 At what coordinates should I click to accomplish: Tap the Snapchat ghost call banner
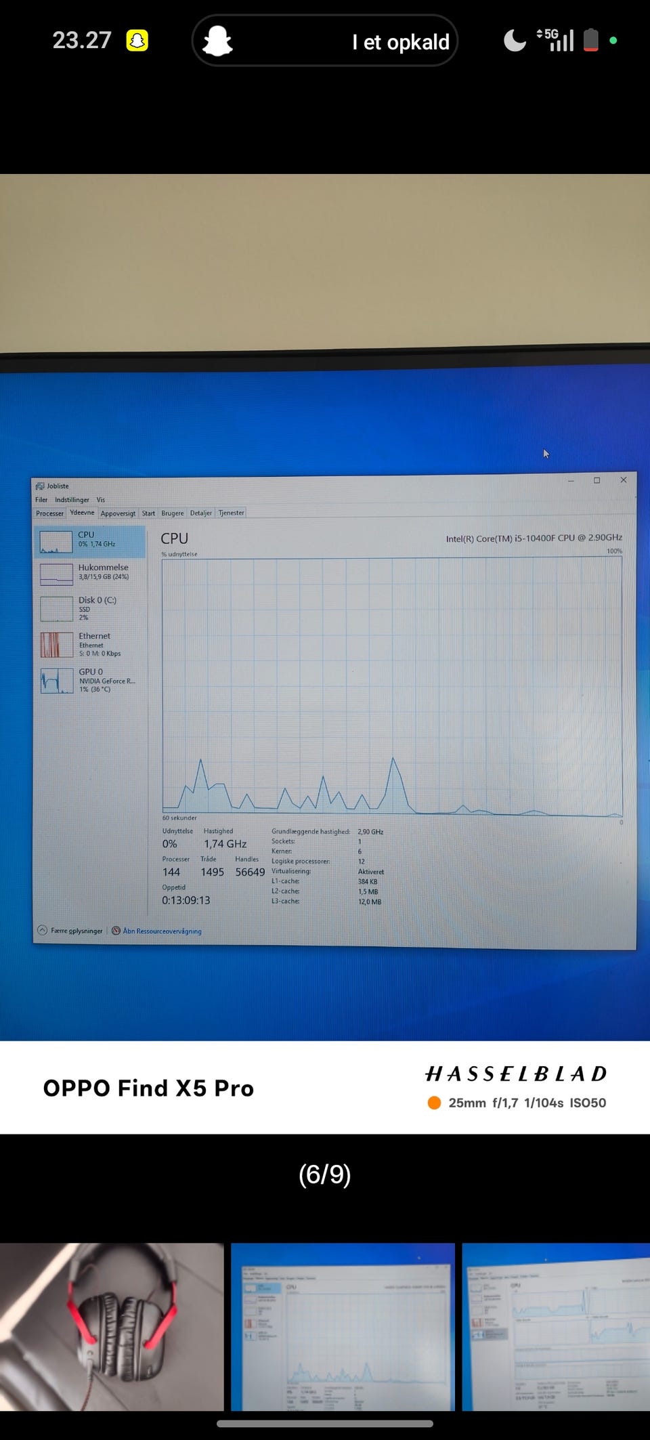(x=325, y=41)
